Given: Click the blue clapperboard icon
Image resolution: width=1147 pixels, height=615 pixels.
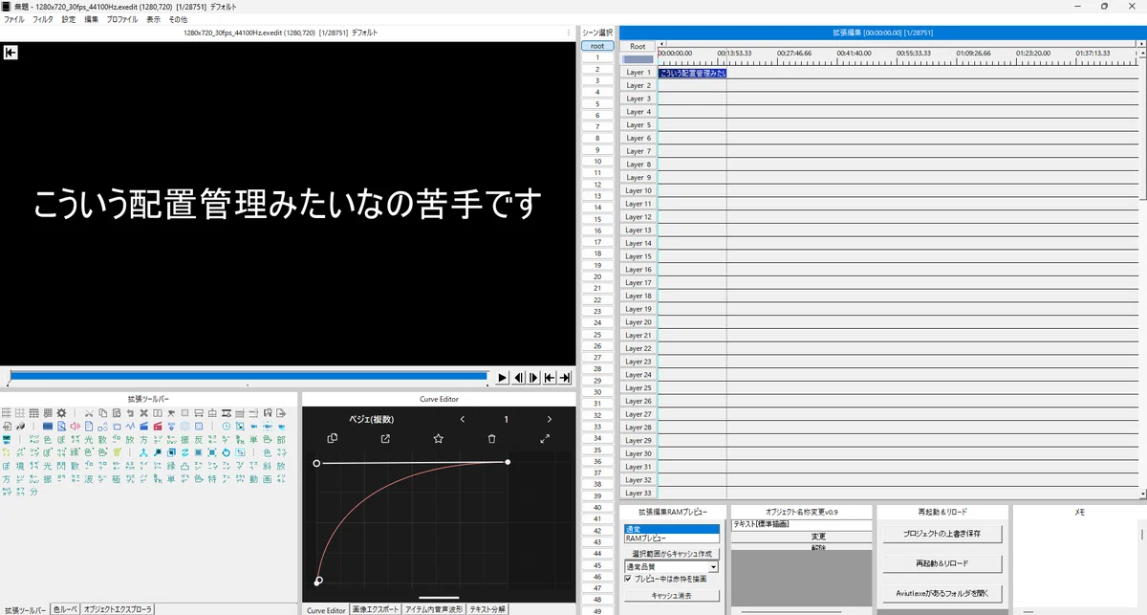Looking at the screenshot, I should (143, 426).
